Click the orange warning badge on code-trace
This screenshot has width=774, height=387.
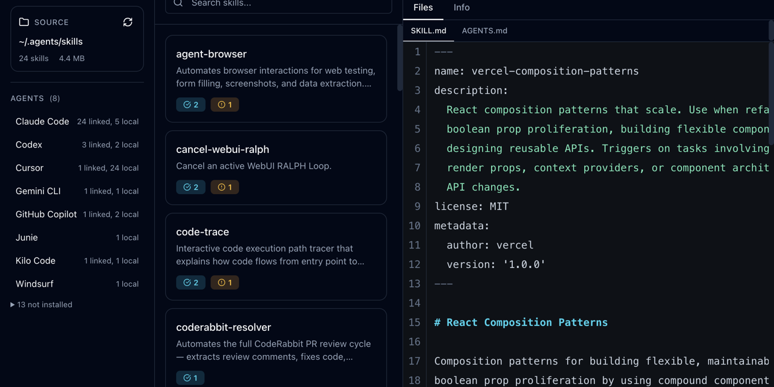(225, 282)
